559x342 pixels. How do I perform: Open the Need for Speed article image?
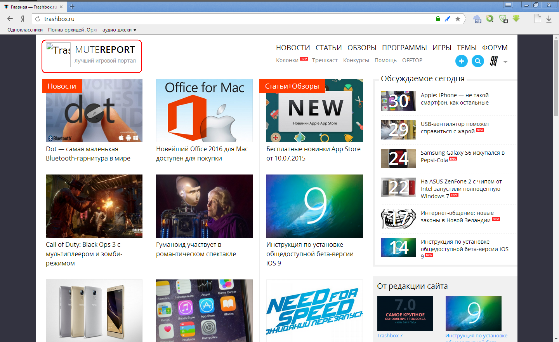[x=314, y=311]
